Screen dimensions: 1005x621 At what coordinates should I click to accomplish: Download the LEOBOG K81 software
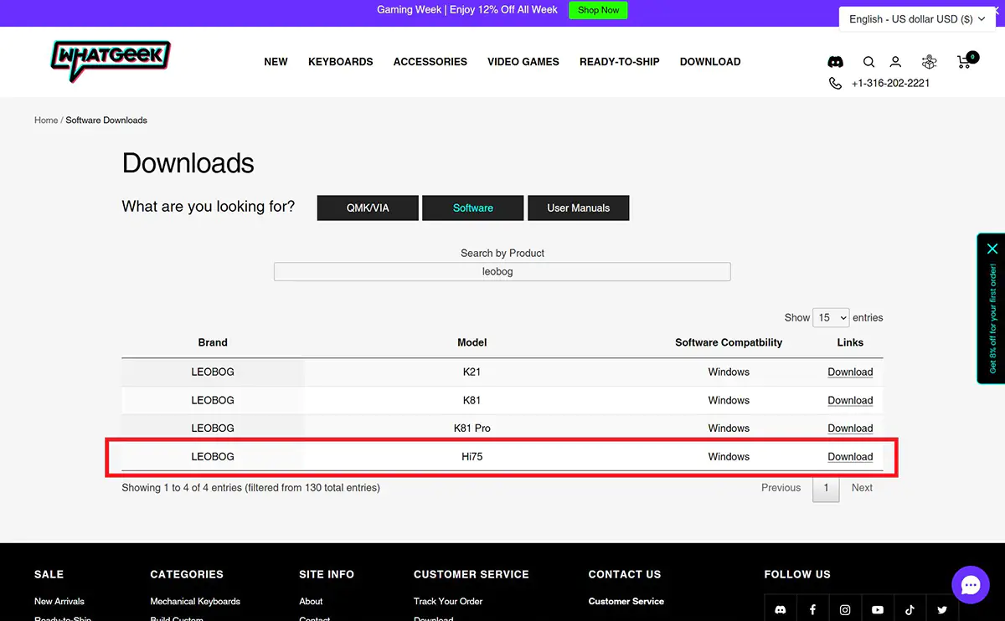click(850, 401)
